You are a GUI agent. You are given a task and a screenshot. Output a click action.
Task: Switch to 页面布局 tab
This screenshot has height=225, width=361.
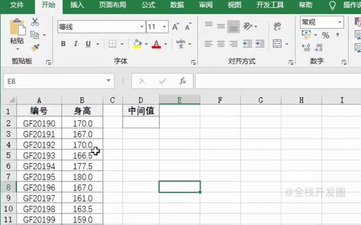pos(113,5)
